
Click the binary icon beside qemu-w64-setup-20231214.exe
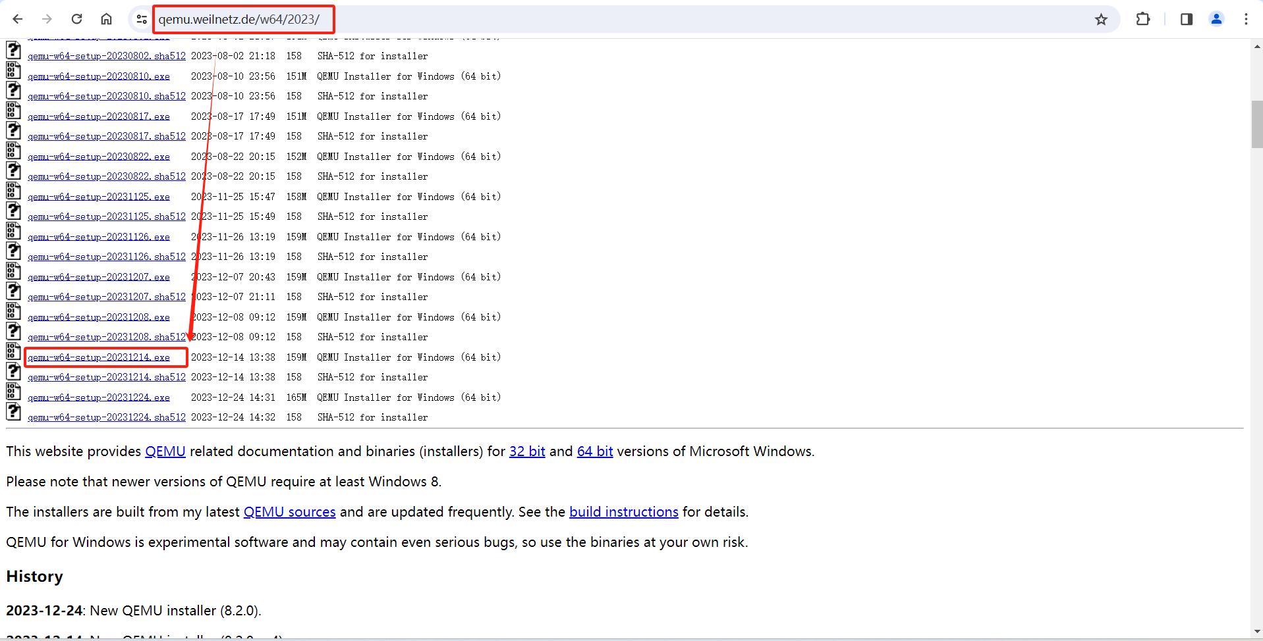13,351
